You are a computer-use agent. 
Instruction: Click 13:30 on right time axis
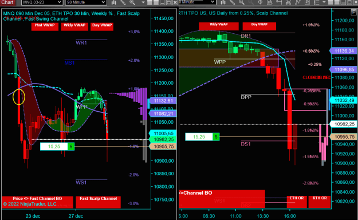tap(262, 216)
